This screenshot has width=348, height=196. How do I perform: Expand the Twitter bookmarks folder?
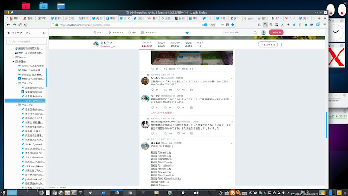click(x=13, y=57)
